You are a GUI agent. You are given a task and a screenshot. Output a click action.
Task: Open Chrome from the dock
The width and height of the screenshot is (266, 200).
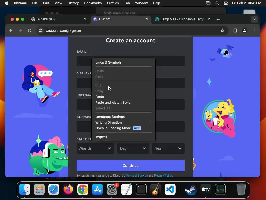tap(83, 189)
